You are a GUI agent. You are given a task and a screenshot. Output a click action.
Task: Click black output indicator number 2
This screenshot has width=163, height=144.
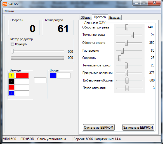coord(11,81)
